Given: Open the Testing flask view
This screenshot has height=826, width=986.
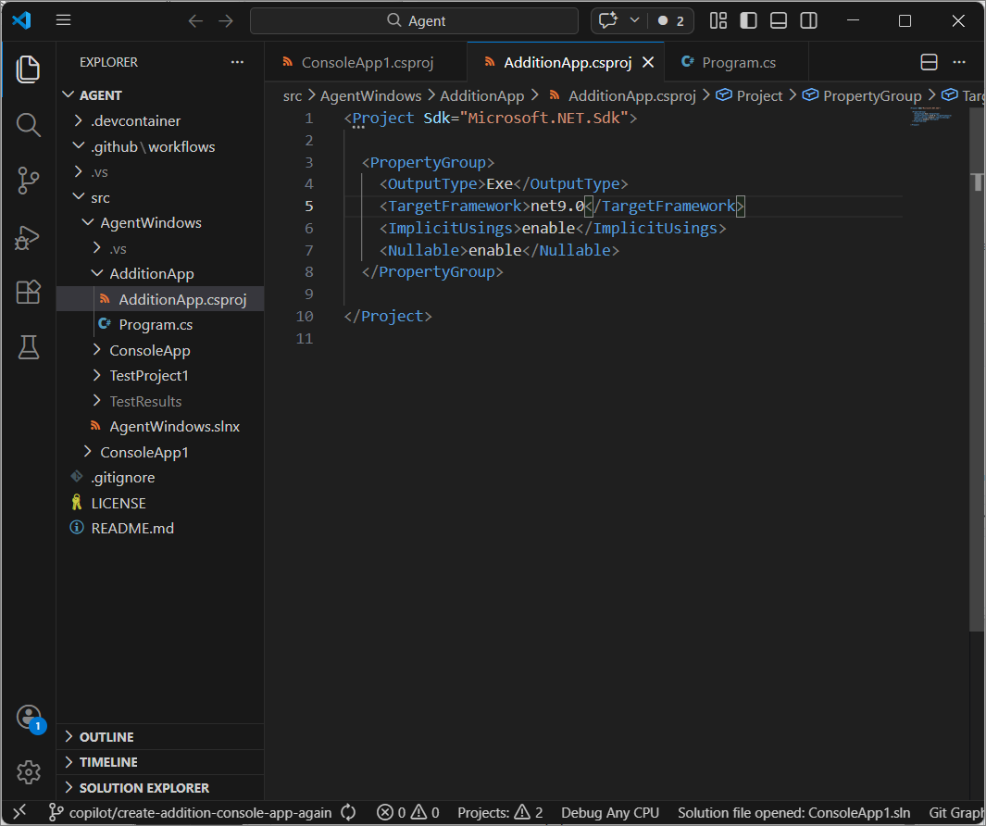Looking at the screenshot, I should [29, 347].
